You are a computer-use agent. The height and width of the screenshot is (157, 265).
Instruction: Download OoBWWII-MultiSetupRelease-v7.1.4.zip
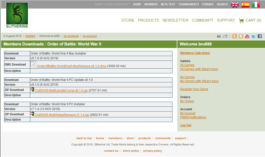[62, 115]
